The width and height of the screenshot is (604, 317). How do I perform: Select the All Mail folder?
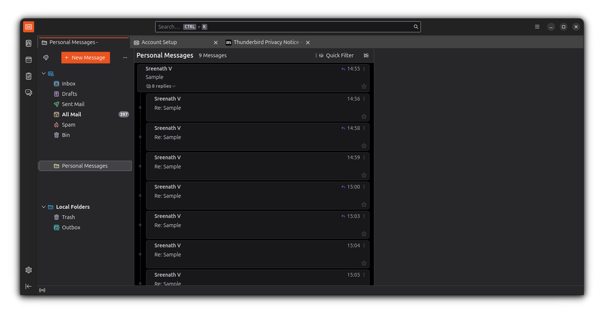click(x=71, y=115)
